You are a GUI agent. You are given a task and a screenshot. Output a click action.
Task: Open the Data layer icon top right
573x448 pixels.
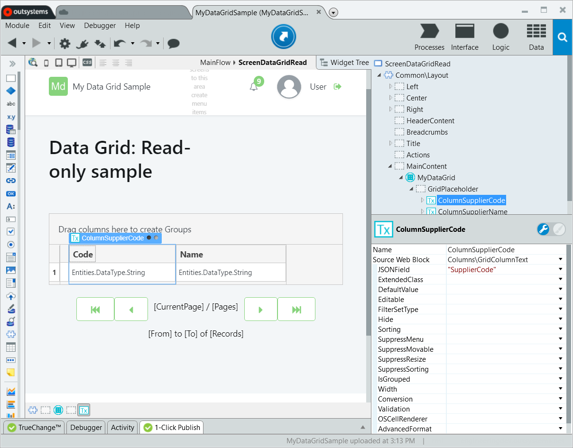pos(536,36)
